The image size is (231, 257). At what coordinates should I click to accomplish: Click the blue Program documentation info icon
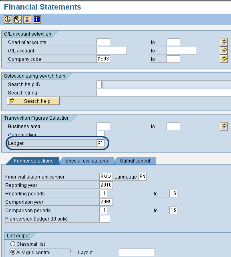[x=37, y=20]
